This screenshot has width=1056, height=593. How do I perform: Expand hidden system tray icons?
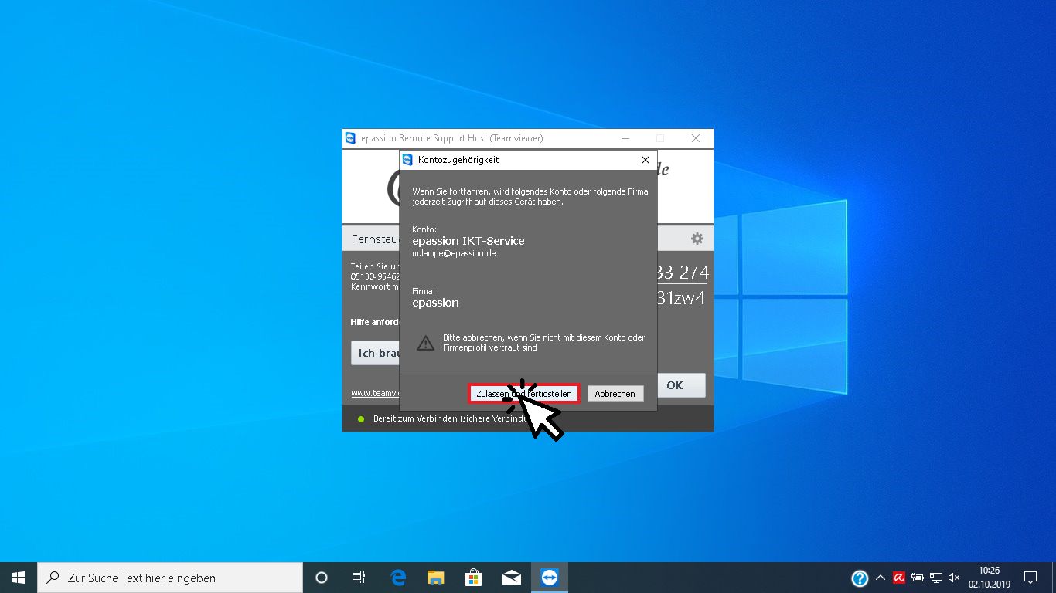coord(881,578)
